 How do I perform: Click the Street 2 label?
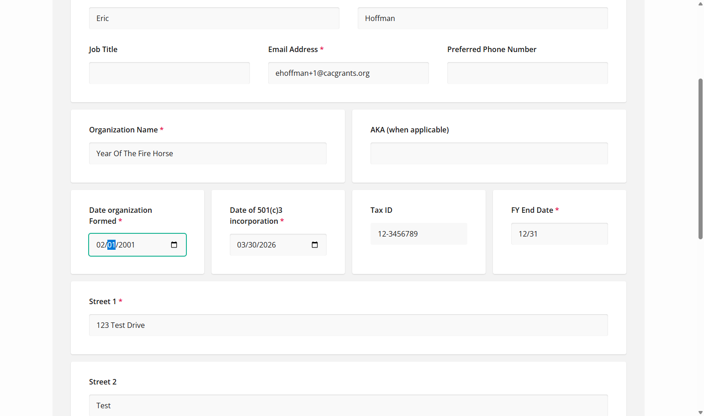pos(103,382)
